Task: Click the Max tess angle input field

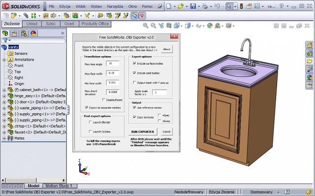Action: [x=113, y=64]
